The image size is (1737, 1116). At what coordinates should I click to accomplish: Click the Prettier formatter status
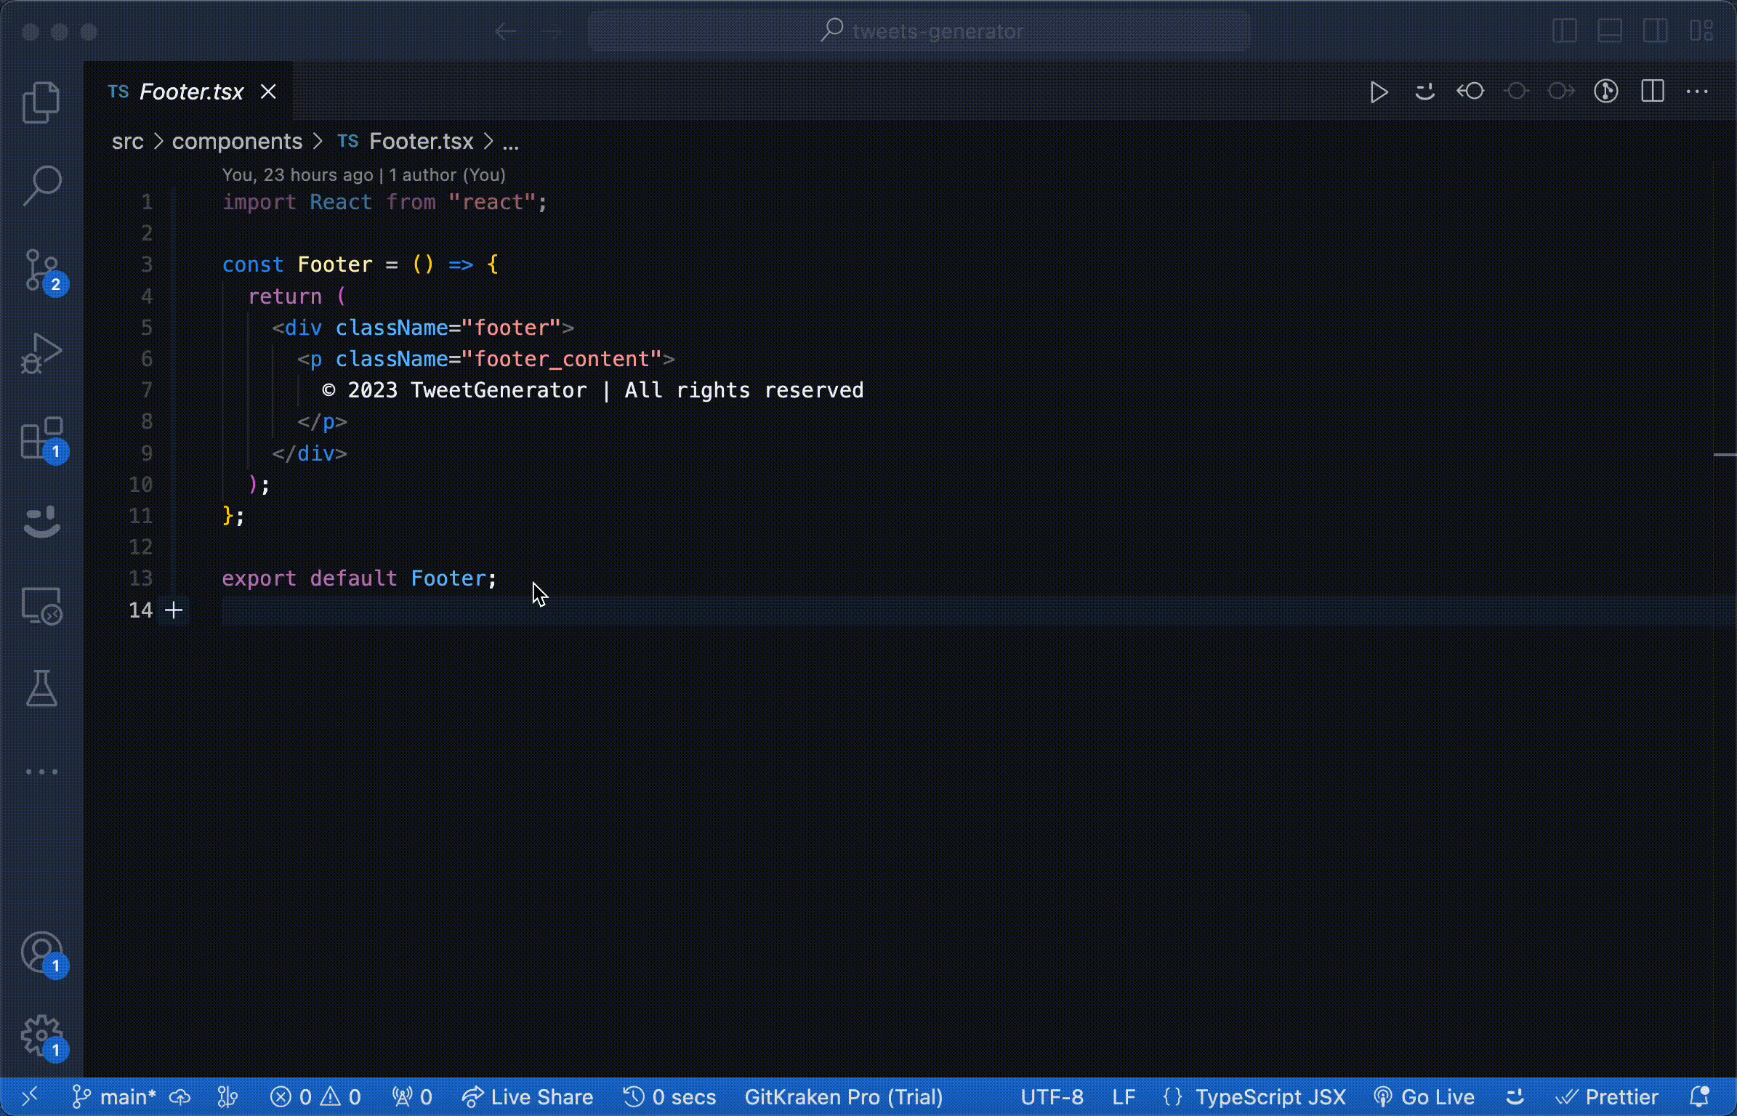[x=1606, y=1096]
